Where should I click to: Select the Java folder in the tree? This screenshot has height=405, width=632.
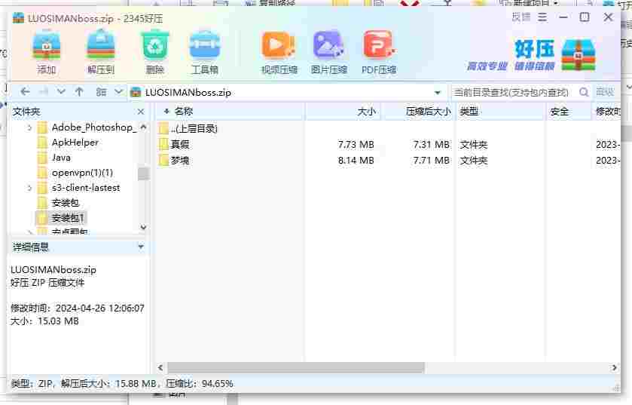coord(61,158)
